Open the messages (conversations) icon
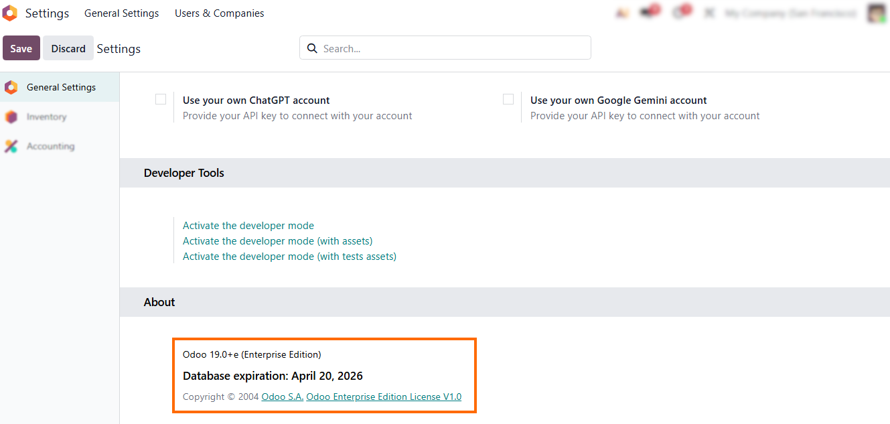The width and height of the screenshot is (890, 424). (648, 13)
